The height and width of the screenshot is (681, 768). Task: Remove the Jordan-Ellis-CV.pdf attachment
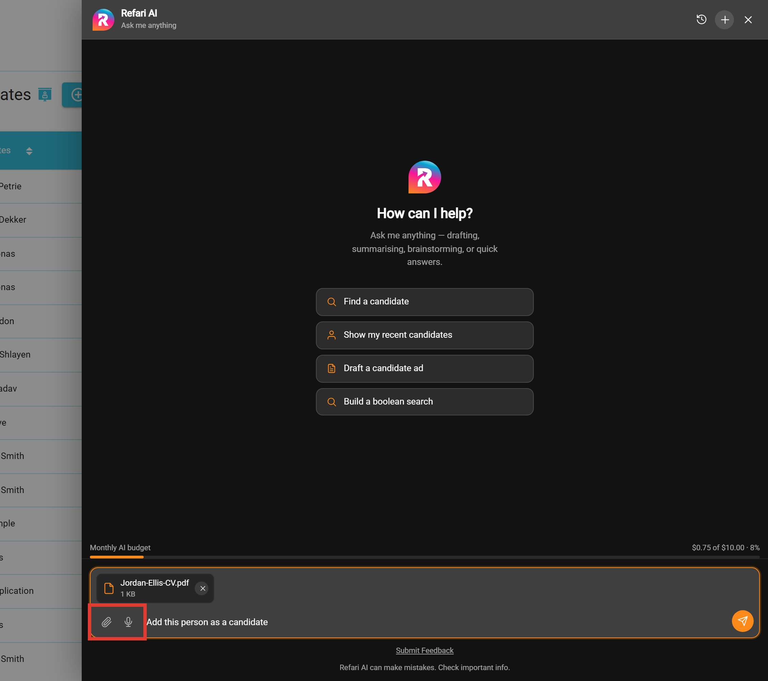[203, 588]
